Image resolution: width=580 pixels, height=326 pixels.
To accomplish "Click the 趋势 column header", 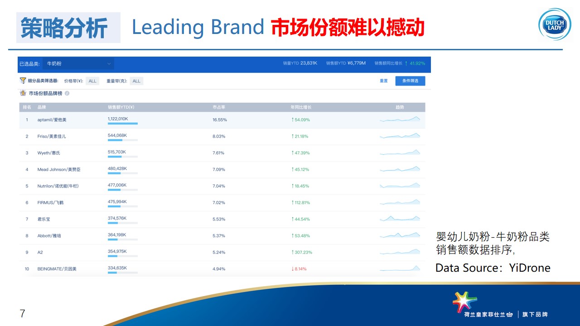I will 400,107.
